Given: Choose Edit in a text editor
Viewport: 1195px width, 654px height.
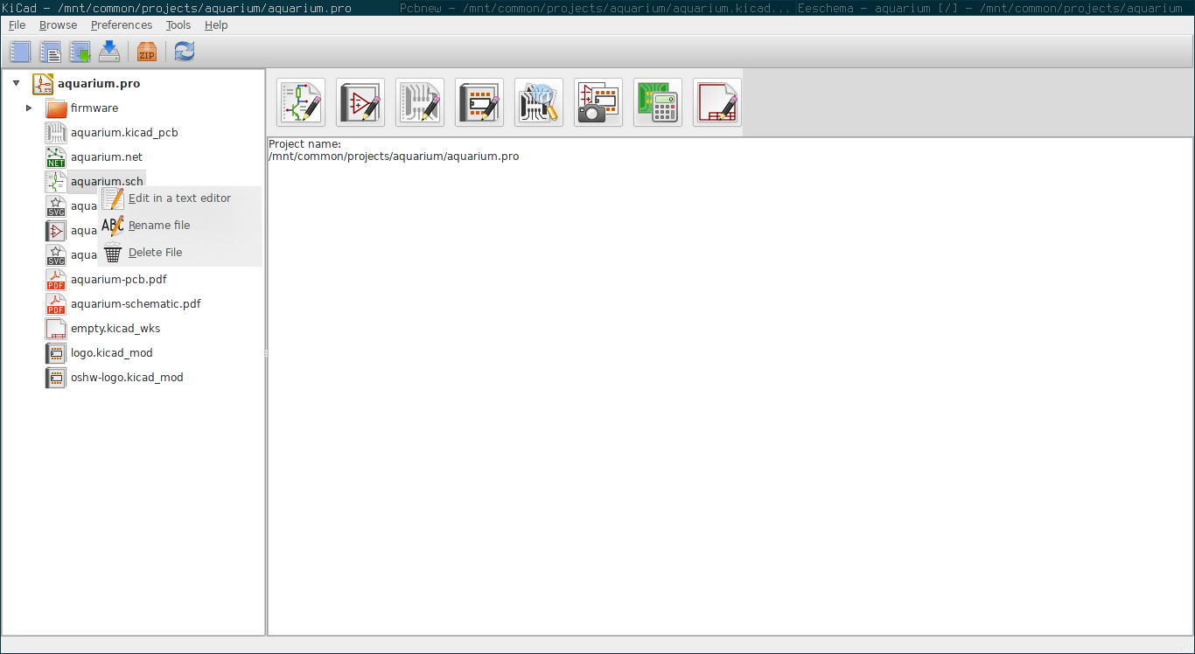Looking at the screenshot, I should [179, 198].
